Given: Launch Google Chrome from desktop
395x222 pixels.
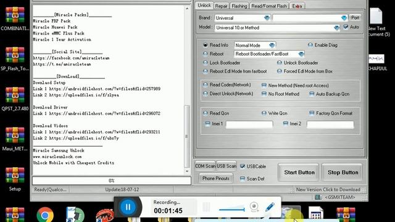Looking at the screenshot, I should [45, 215].
